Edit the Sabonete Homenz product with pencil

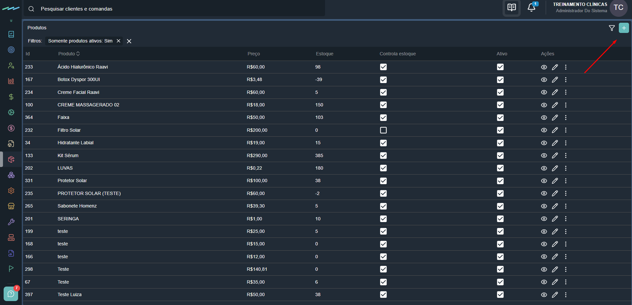click(x=555, y=206)
